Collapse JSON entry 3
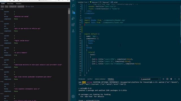 (x=1, y=45)
